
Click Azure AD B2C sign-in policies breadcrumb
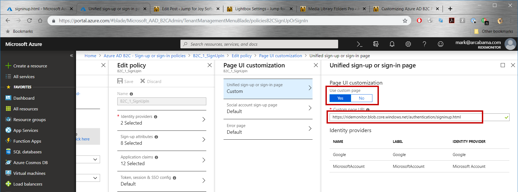pyautogui.click(x=145, y=56)
